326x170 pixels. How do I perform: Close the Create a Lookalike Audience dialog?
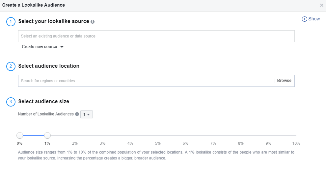tap(321, 5)
